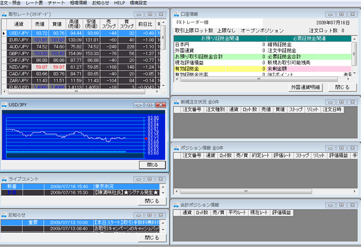Click the 買値 column header
The image size is (361, 247).
[57, 24]
